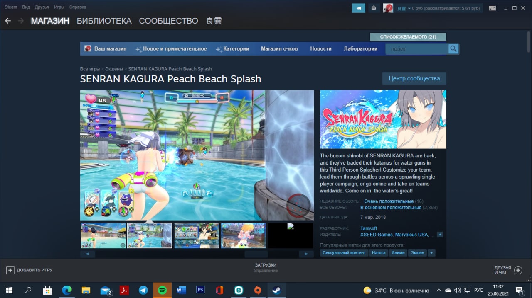532x298 pixels.
Task: Select the fourth screenshot thumbnail
Action: tap(244, 235)
